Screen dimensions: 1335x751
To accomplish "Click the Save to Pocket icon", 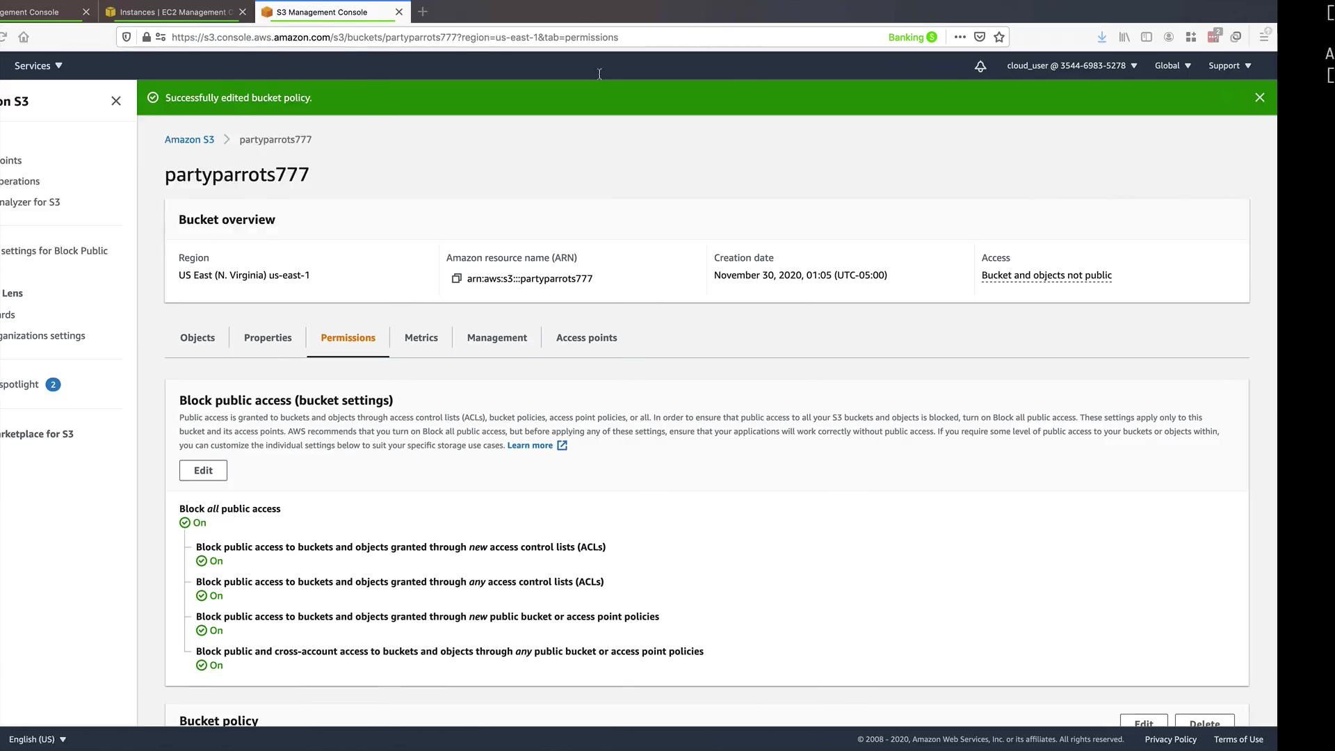I will 980,38.
